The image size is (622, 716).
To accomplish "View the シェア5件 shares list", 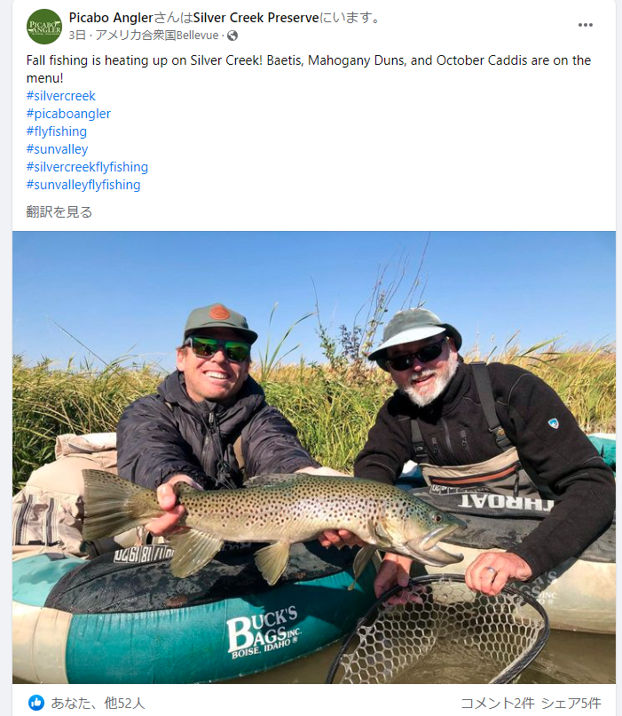I will pyautogui.click(x=571, y=704).
